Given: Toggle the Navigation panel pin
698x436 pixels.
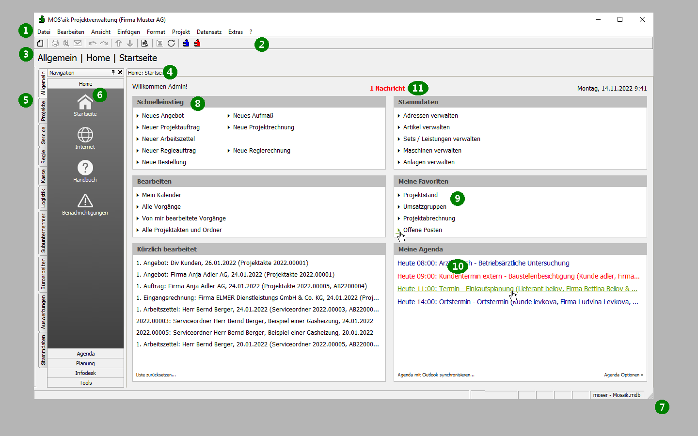Looking at the screenshot, I should (x=113, y=72).
